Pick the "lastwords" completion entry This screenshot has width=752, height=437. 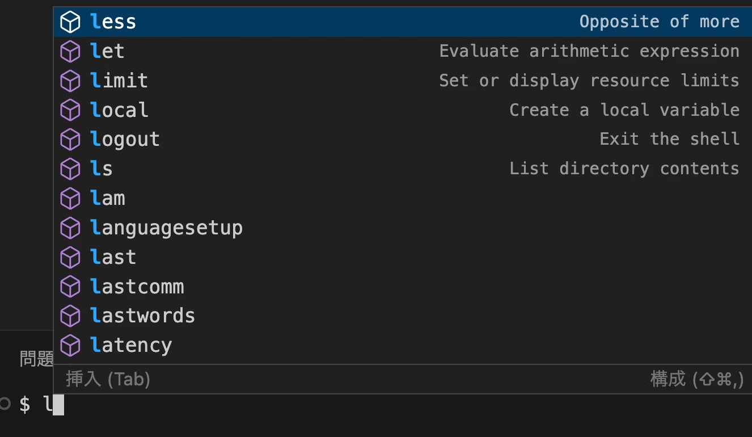click(x=142, y=316)
